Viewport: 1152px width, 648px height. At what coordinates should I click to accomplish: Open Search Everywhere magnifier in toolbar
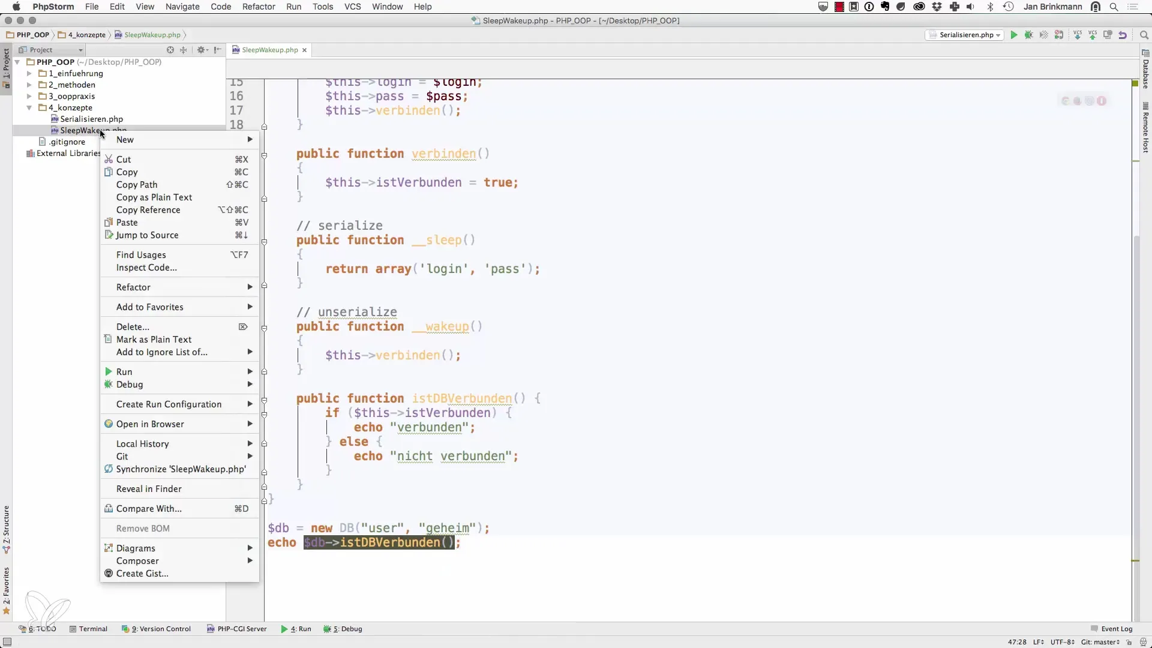coord(1144,35)
